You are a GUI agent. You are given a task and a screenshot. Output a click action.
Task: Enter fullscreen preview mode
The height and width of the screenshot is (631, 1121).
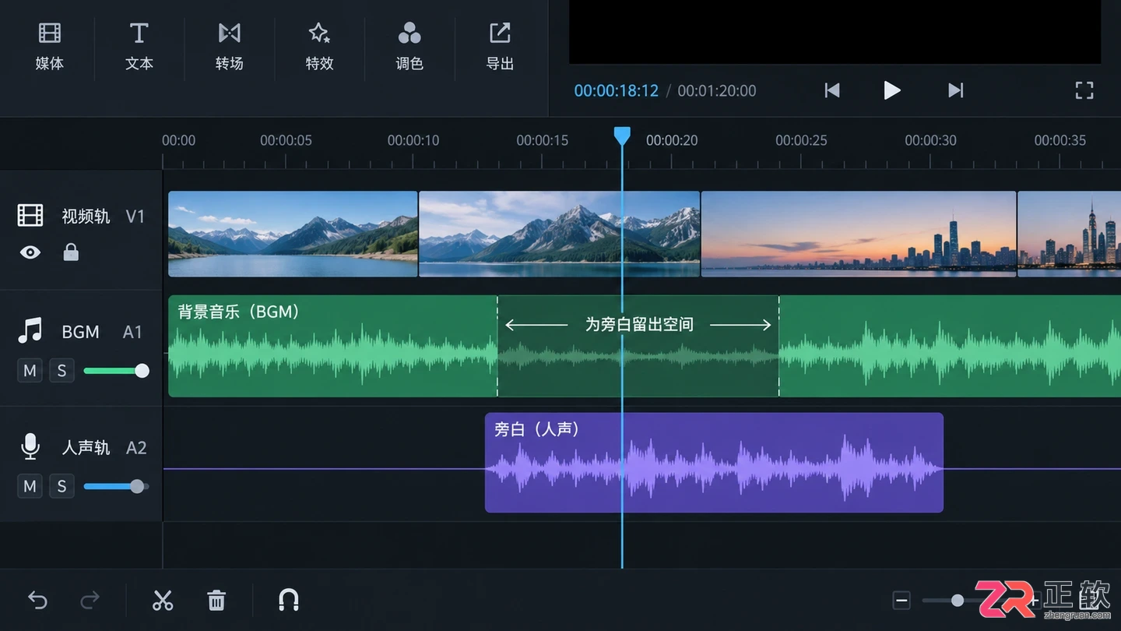(x=1084, y=90)
